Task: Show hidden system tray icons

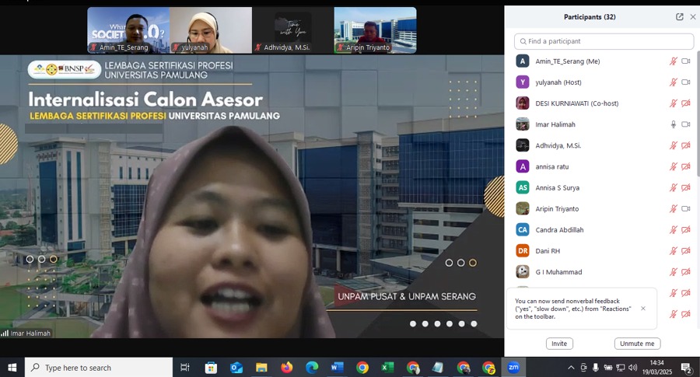Action: tap(571, 368)
